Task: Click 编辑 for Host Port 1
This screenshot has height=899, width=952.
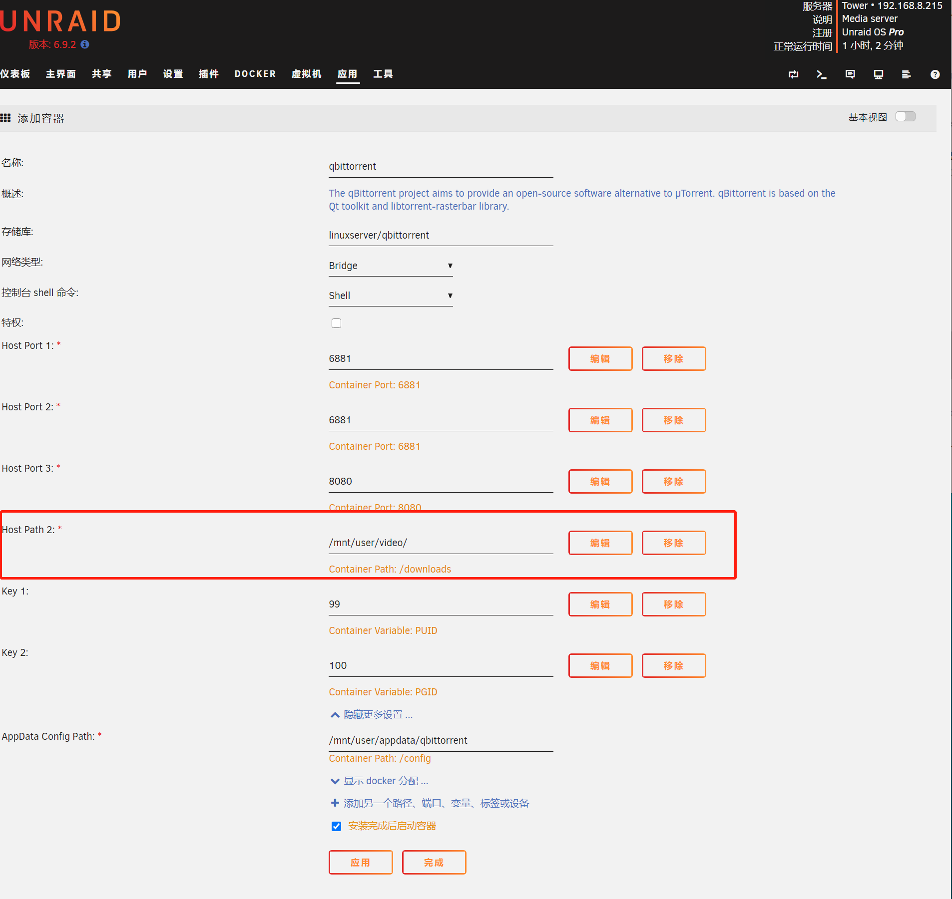Action: [x=600, y=358]
